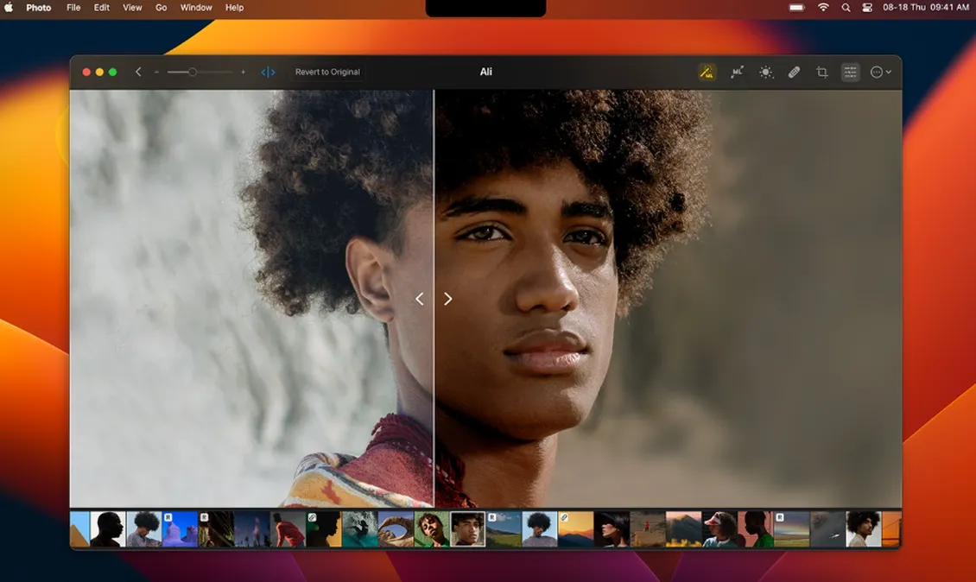Screen dimensions: 976x582
Task: Open the Edit menu
Action: (102, 8)
